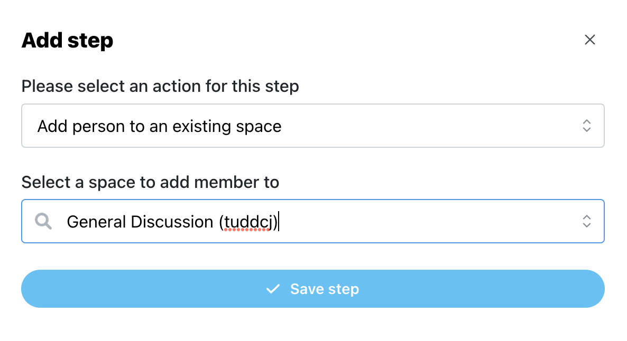Click the up-down arrows on action selector
Viewport: 627px width, 341px height.
pos(587,126)
